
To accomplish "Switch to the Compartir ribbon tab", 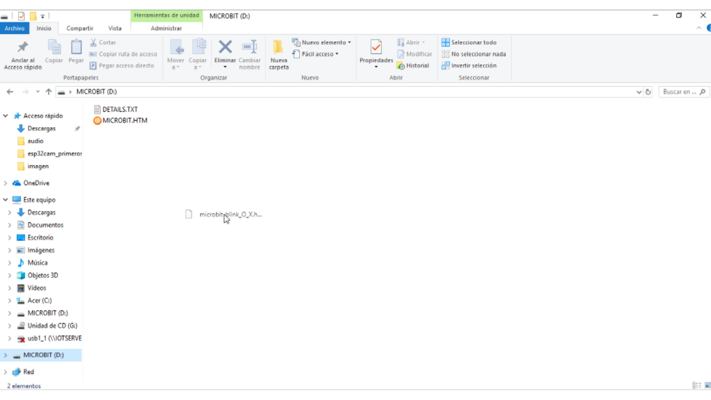I will (x=80, y=28).
